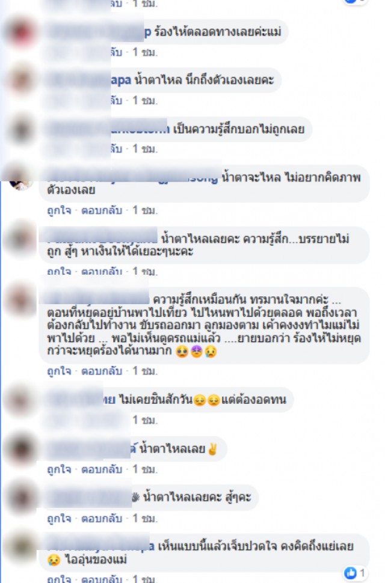Viewport: 385px width, 583px height.
Task: Click the victory hand emoji after 'น้ำตาไหลเลย'
Action: point(213,449)
